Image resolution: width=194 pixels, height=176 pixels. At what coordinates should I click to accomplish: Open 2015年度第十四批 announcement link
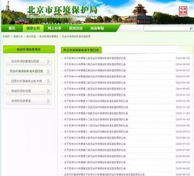(x=96, y=113)
